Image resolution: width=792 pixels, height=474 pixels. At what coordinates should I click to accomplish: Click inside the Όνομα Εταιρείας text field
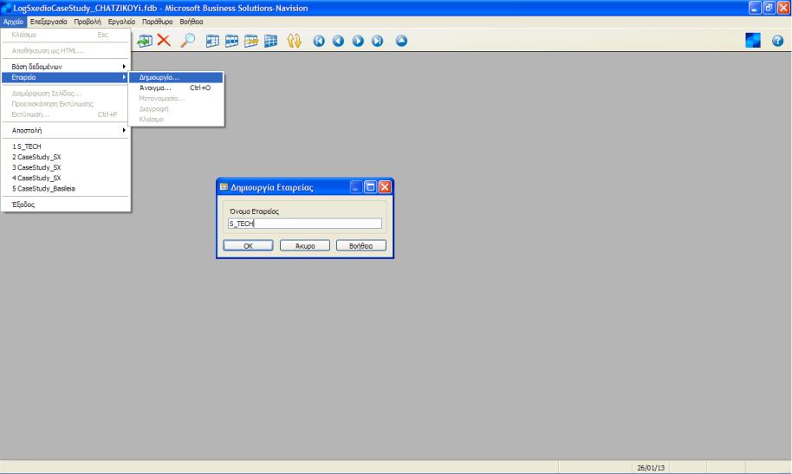coord(304,224)
